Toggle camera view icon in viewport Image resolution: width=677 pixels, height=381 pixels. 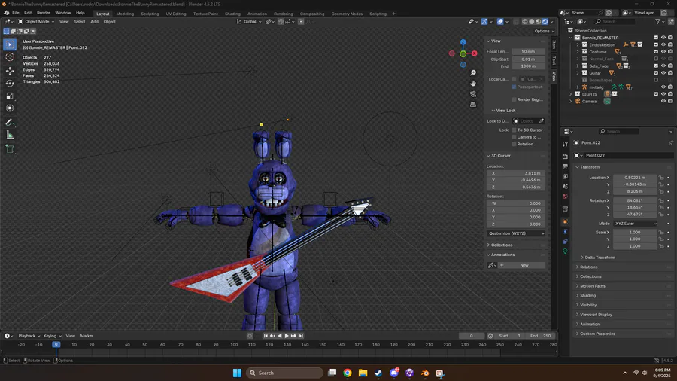click(x=473, y=93)
